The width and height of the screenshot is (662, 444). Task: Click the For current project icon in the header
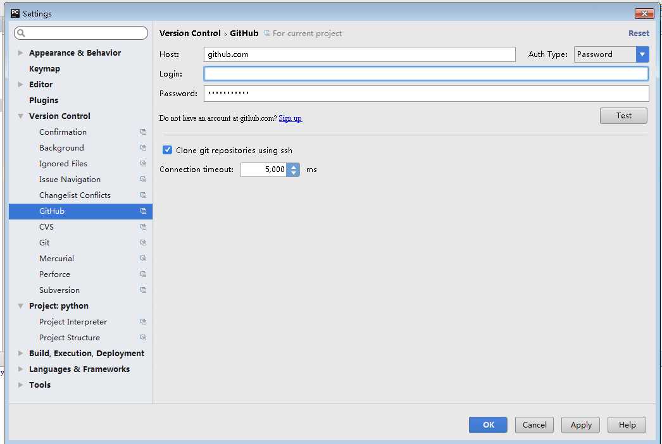267,33
